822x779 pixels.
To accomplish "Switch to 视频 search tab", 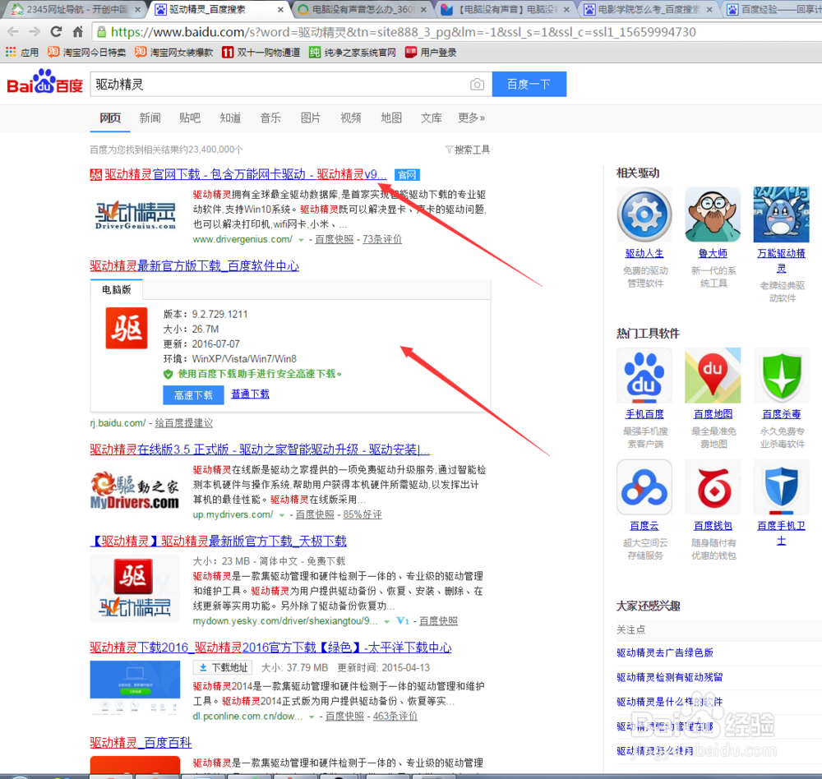I will (351, 118).
